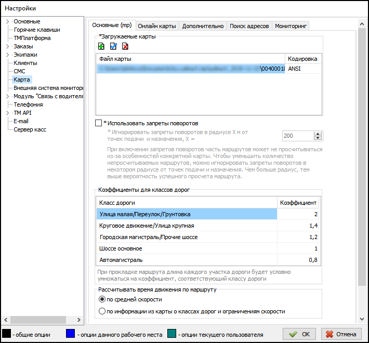Expand the 'TM API' tree node
Screen dimensions: 369x343
(x=8, y=113)
